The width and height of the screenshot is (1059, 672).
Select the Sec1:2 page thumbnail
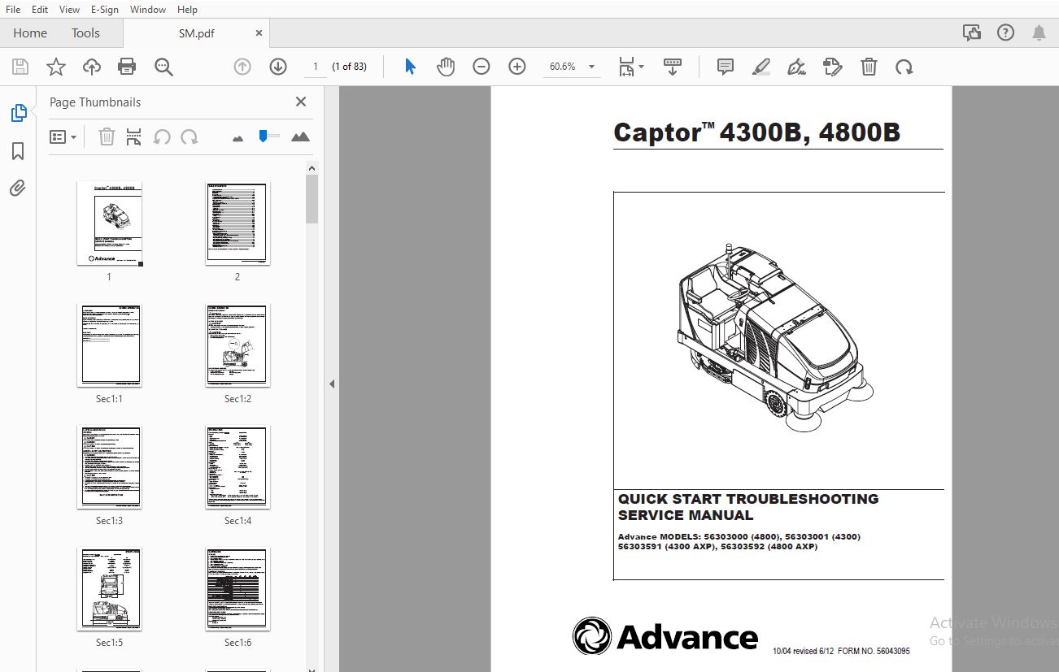pos(238,345)
